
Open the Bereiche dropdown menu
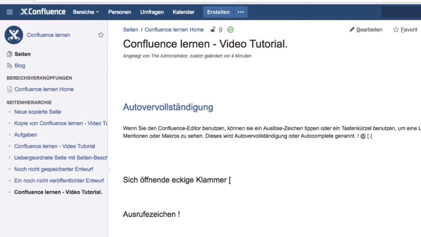(x=86, y=12)
